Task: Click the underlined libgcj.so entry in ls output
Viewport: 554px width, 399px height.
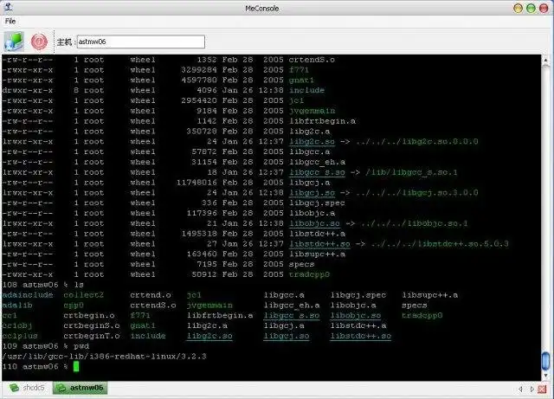Action: 287,336
